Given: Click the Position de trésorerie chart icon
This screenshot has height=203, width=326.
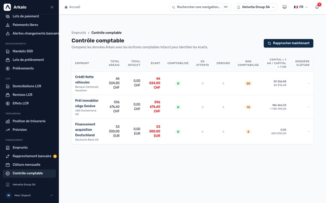Looking at the screenshot, I should point(8,121).
